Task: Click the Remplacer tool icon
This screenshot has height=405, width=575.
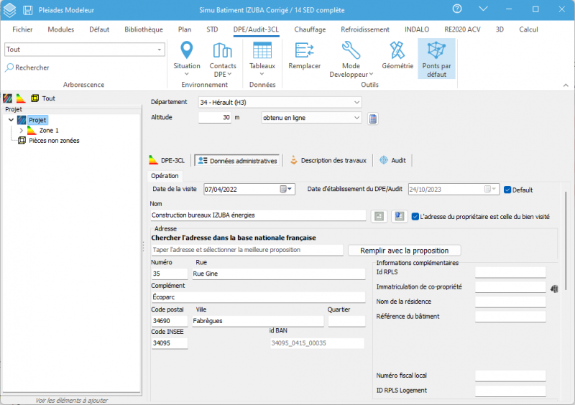Action: click(304, 56)
